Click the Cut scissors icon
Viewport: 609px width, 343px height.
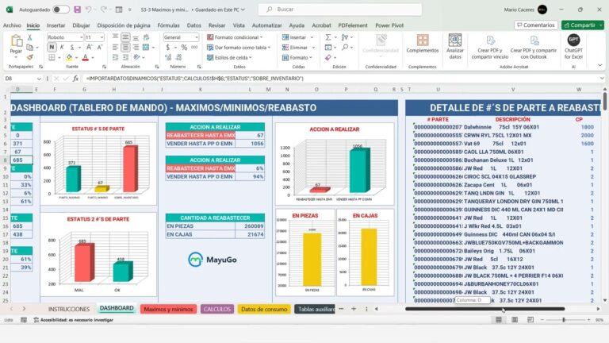tap(29, 38)
